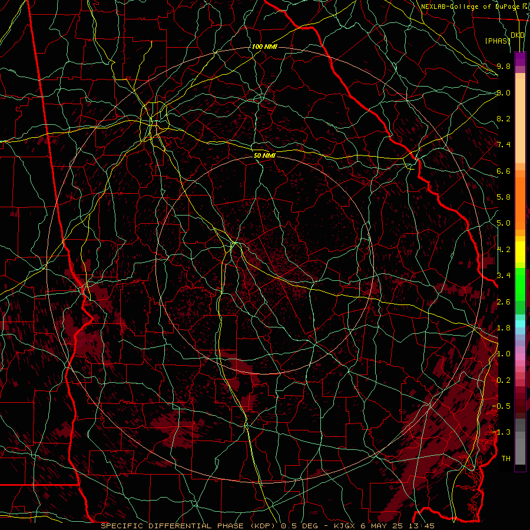The height and width of the screenshot is (530, 530).
Task: Click the "1.8" scale value
Action: [503, 328]
